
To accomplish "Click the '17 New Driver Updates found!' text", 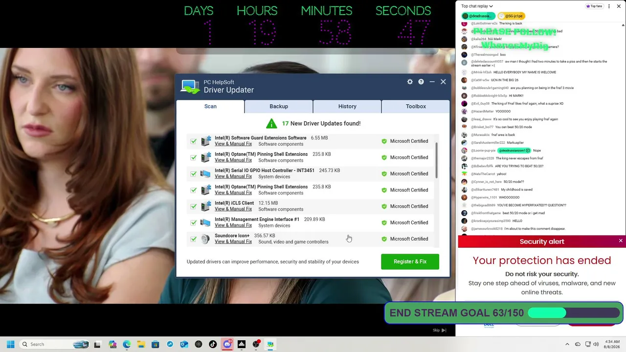I will point(321,124).
